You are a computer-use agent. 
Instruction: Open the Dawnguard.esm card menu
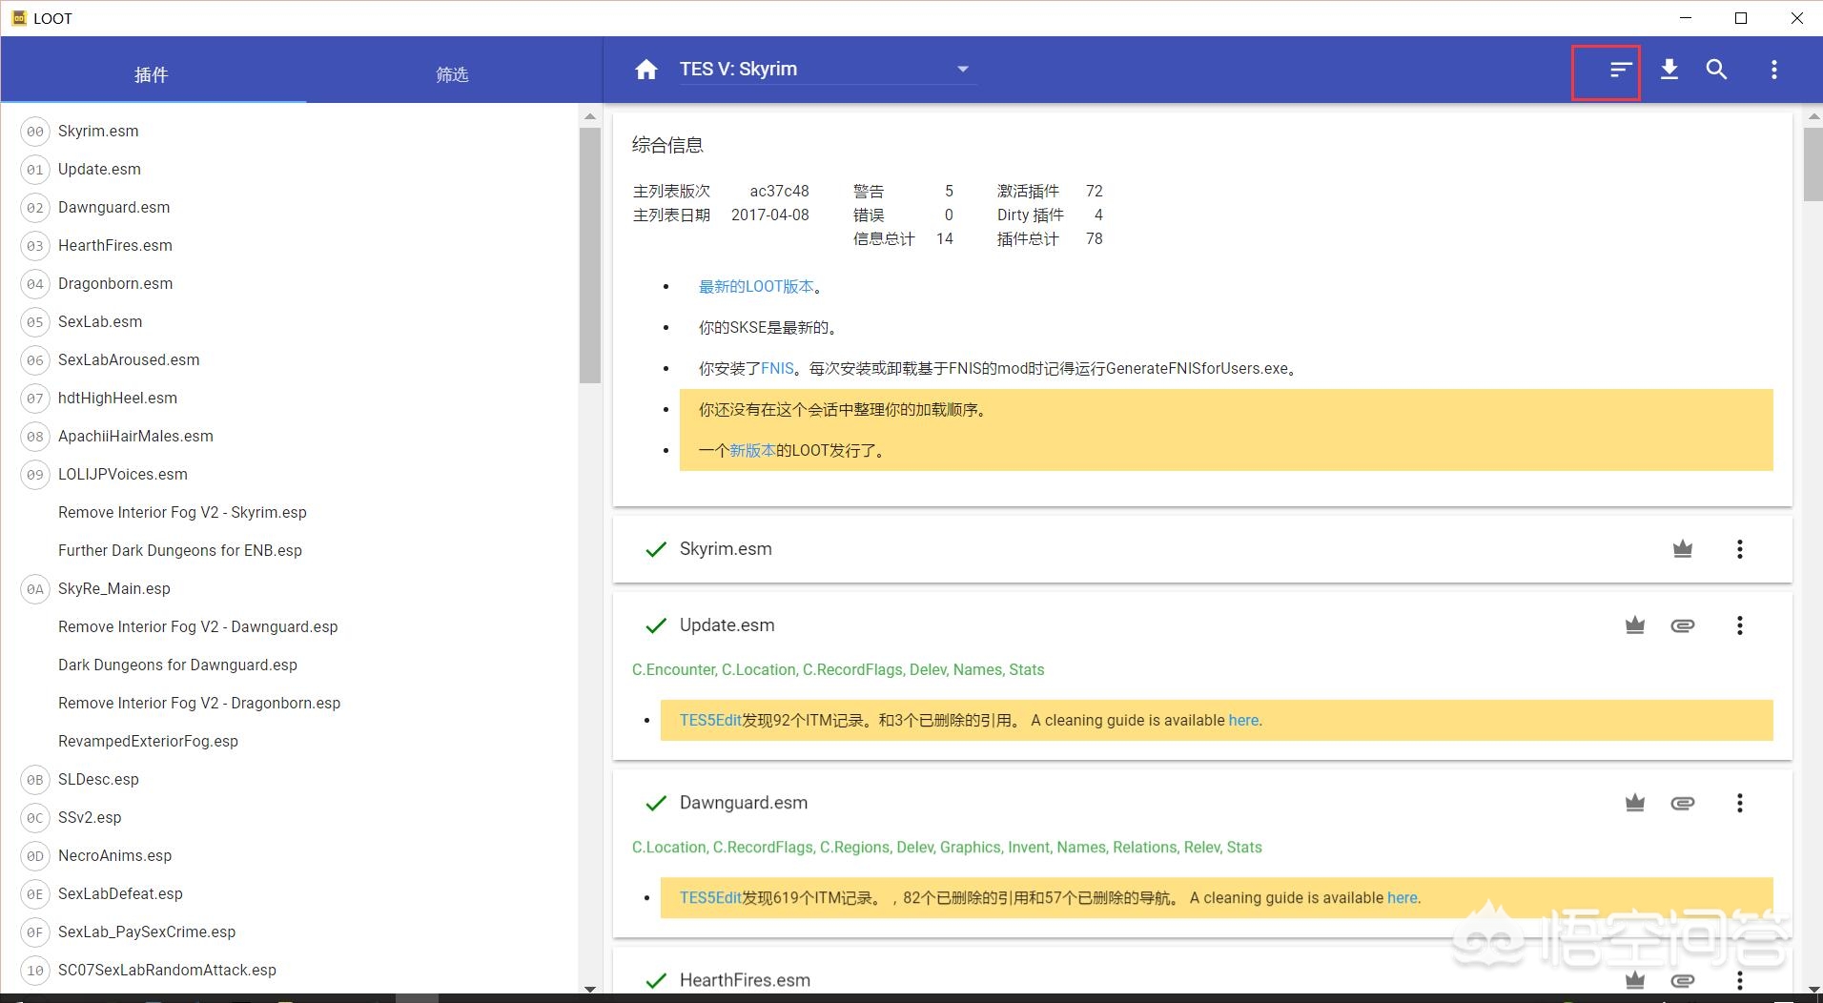tap(1740, 803)
